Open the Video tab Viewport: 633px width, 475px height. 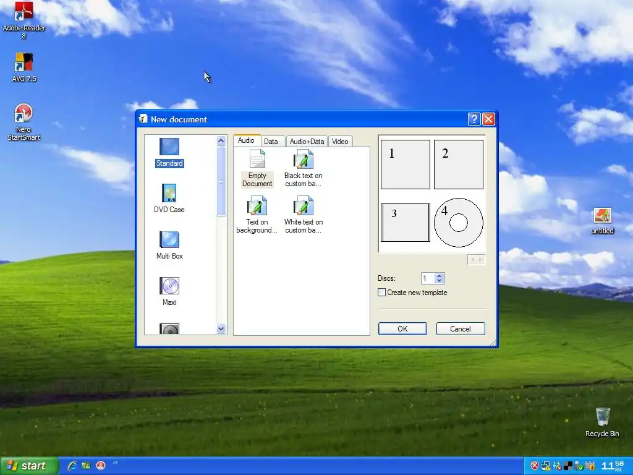pos(340,142)
